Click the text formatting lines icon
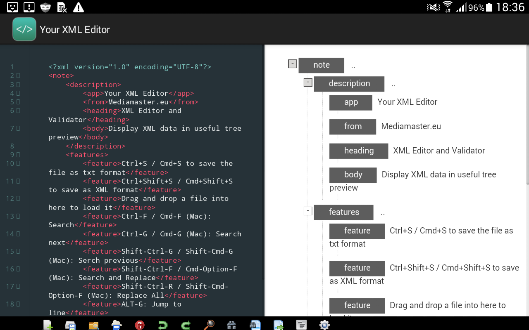529x330 pixels. 302,325
